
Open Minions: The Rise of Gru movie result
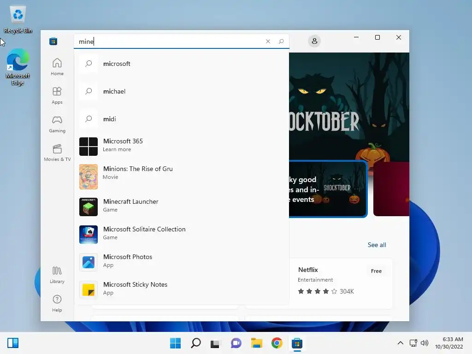(182, 177)
